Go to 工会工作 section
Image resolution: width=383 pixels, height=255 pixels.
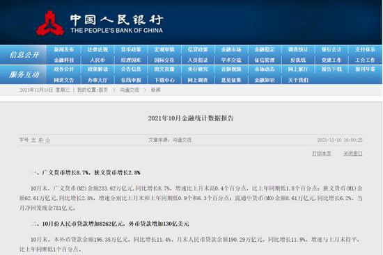365,60
